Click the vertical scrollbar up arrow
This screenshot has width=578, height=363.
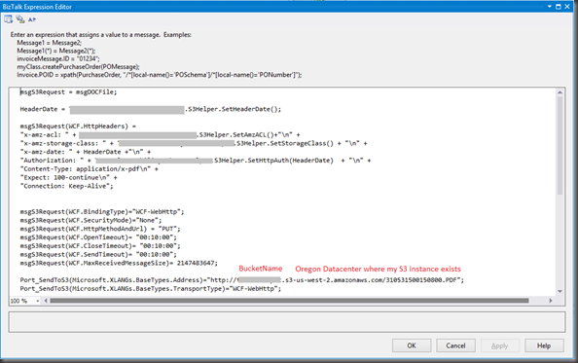pos(560,92)
